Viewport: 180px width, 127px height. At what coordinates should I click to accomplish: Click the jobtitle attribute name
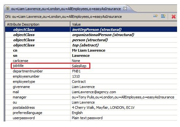[x=18, y=66]
